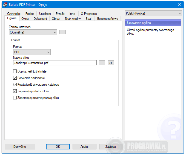Switch to the Okna tab
This screenshot has height=156, width=186.
point(25,19)
